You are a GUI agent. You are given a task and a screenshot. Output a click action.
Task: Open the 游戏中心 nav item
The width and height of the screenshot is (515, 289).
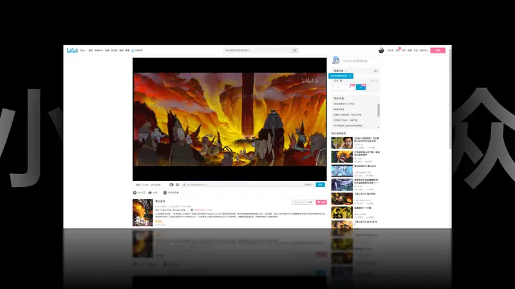[x=99, y=51]
